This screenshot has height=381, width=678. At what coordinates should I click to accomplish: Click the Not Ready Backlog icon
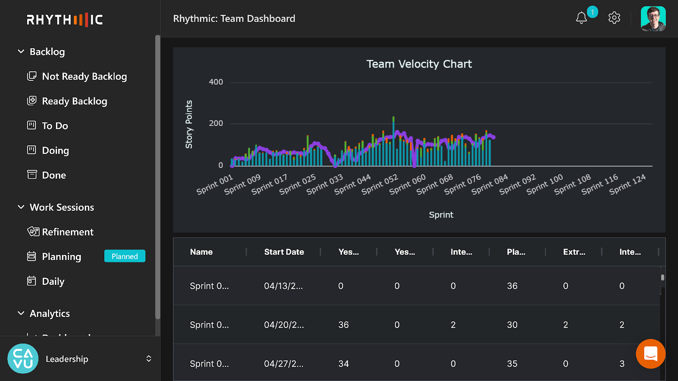tap(32, 76)
